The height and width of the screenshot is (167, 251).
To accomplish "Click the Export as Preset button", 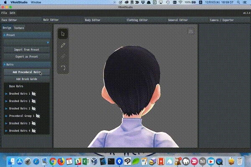I will tap(27, 57).
